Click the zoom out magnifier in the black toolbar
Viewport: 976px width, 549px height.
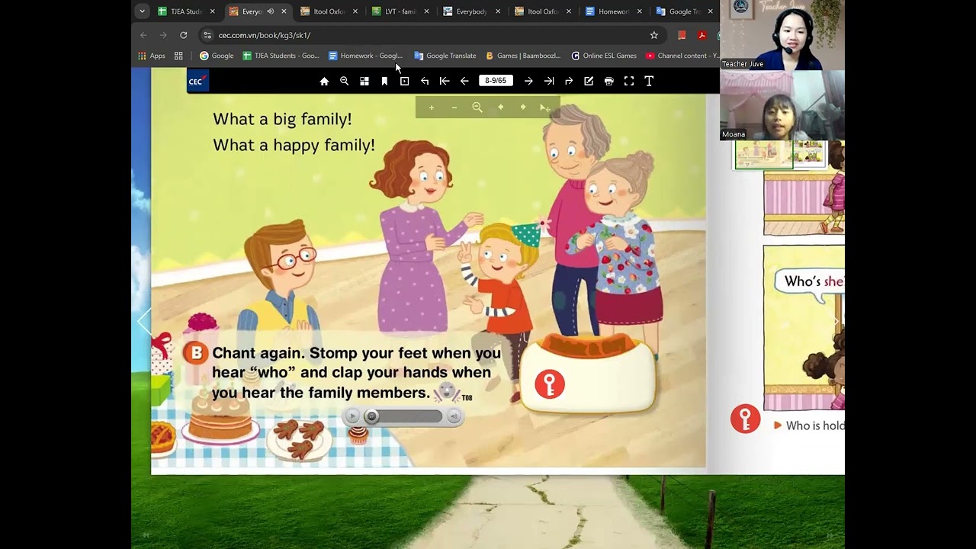(x=344, y=81)
